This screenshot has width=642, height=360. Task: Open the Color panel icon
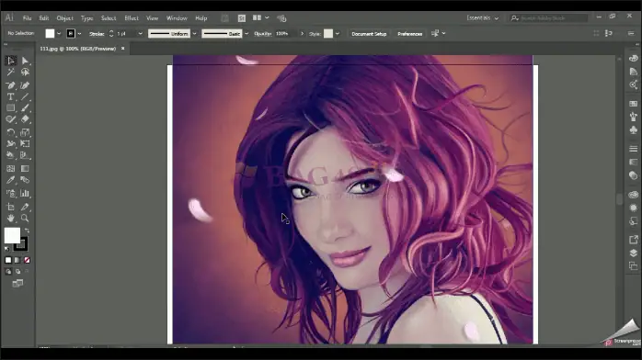coord(634,59)
